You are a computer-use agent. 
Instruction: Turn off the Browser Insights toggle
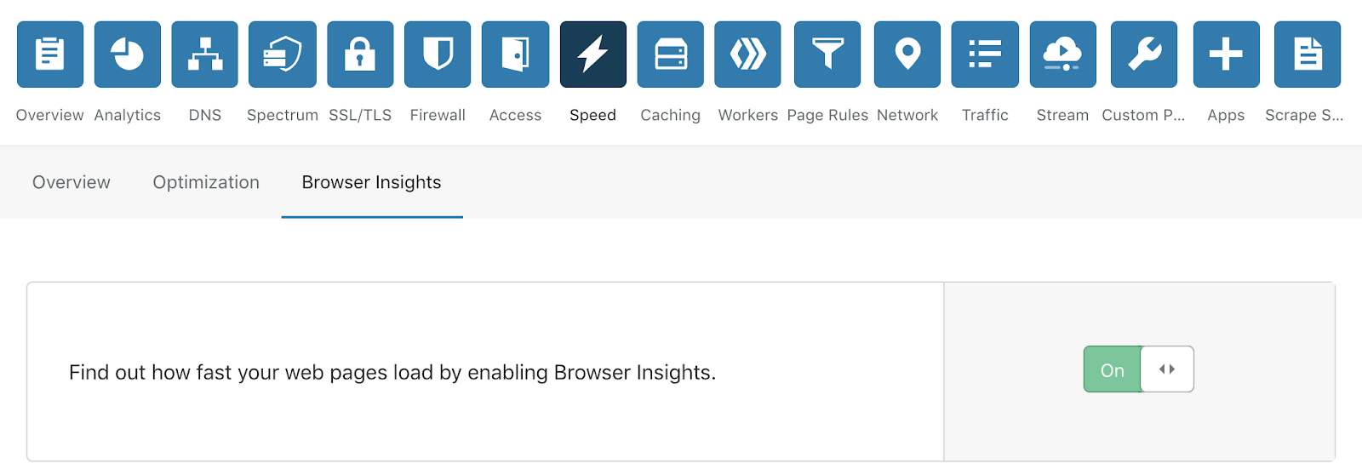pos(1139,369)
